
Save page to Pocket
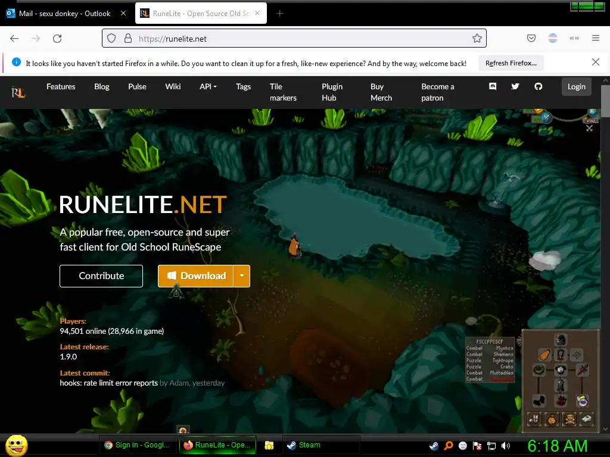[531, 38]
